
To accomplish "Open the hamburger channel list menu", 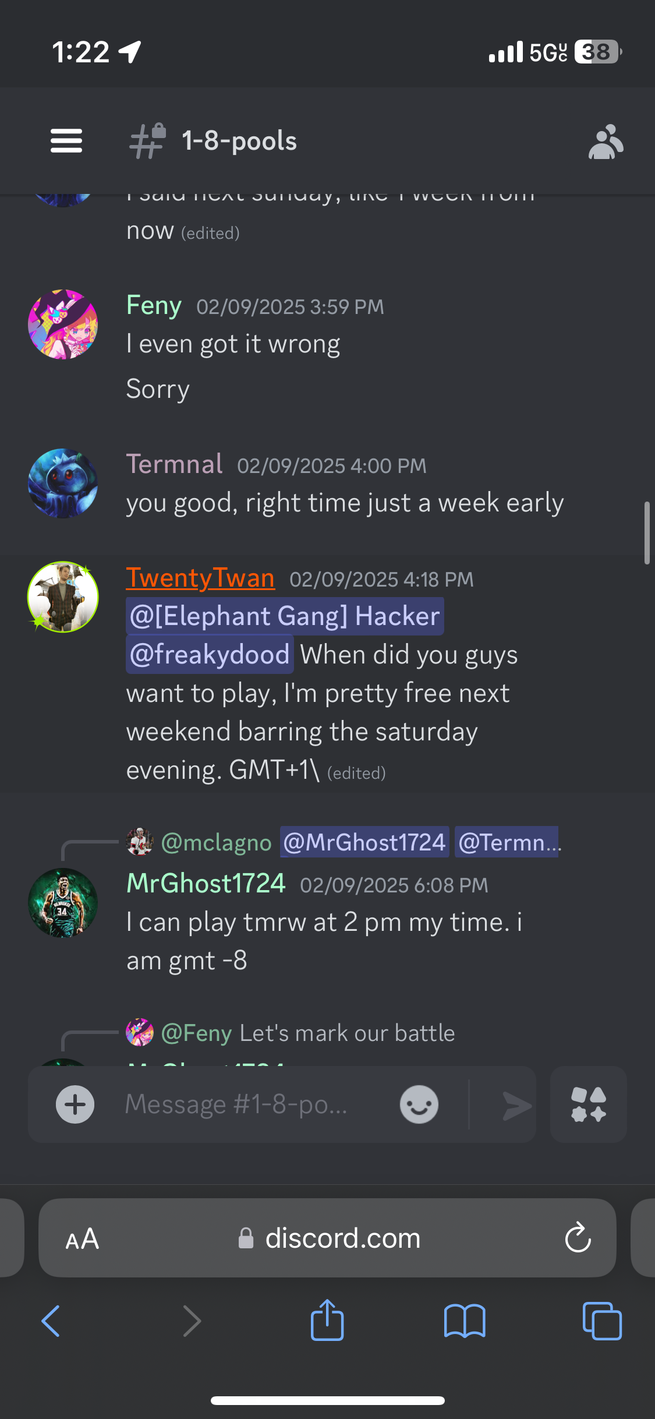I will coord(66,141).
